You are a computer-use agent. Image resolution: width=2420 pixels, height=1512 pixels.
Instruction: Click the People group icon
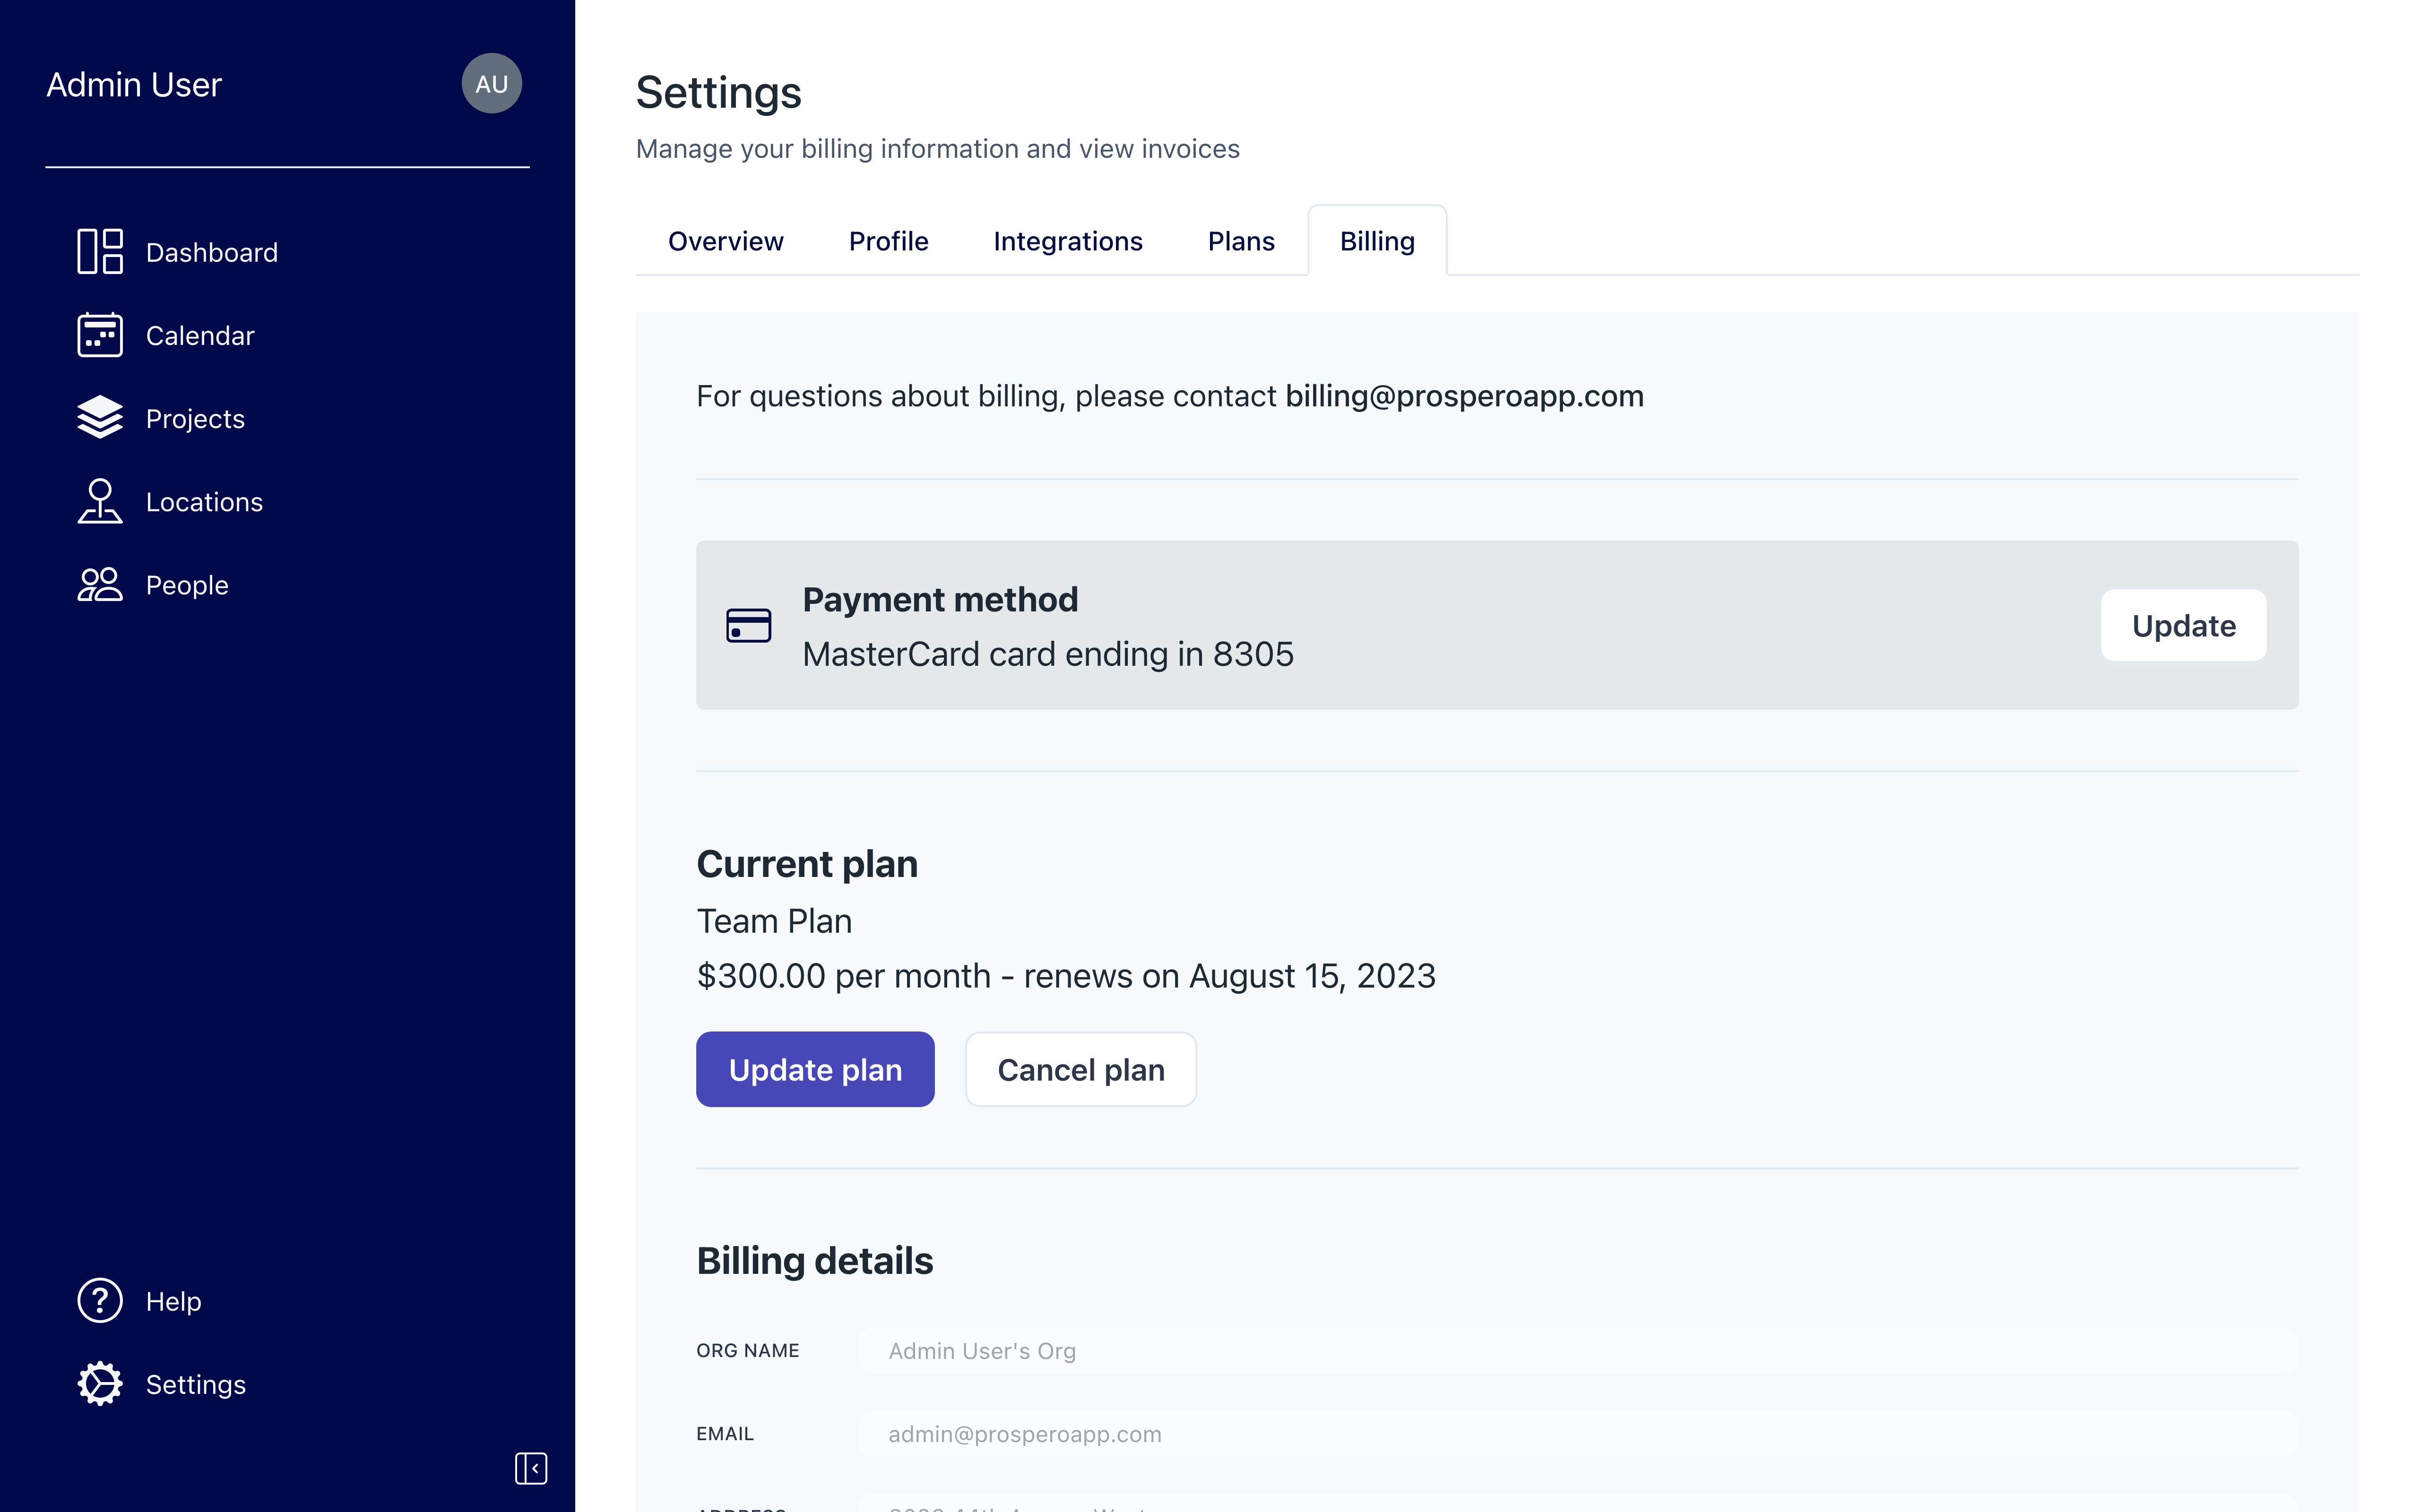[x=100, y=584]
